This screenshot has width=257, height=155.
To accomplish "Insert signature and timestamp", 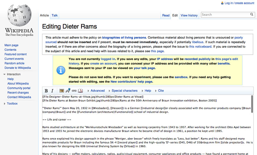I will (x=68, y=91).
